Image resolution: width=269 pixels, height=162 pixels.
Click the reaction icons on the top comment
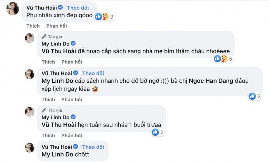101,16
